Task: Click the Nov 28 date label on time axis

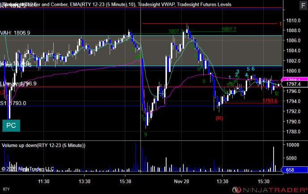Action: pyautogui.click(x=181, y=181)
